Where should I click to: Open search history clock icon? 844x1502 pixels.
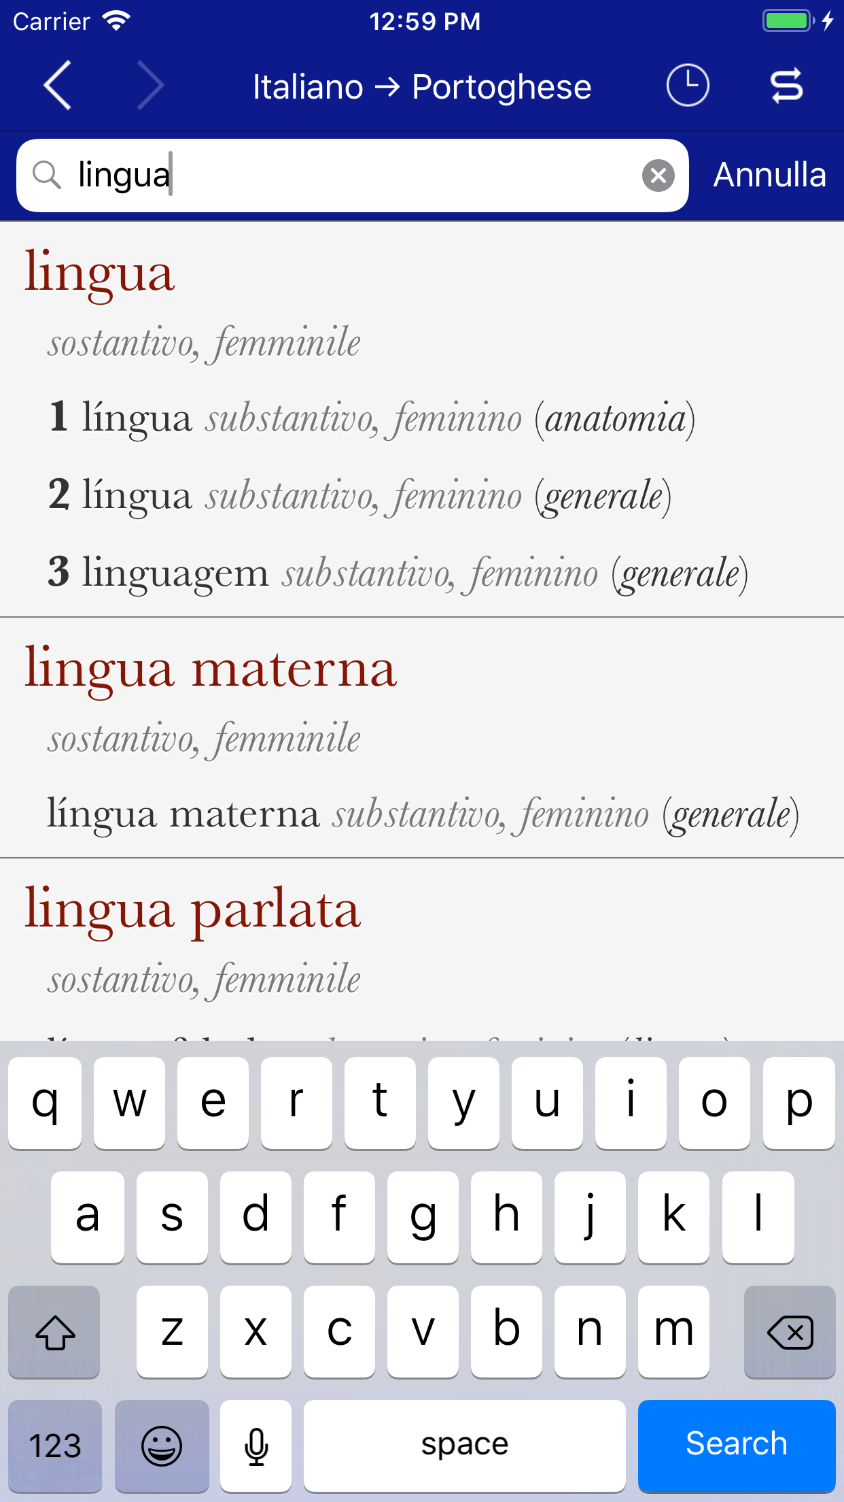(x=687, y=86)
